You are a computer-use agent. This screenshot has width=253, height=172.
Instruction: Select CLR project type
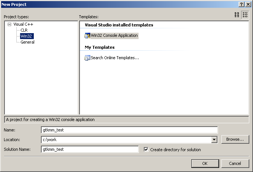pyautogui.click(x=24, y=30)
